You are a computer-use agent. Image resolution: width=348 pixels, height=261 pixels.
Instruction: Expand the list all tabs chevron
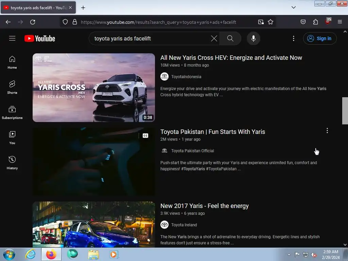click(x=293, y=7)
